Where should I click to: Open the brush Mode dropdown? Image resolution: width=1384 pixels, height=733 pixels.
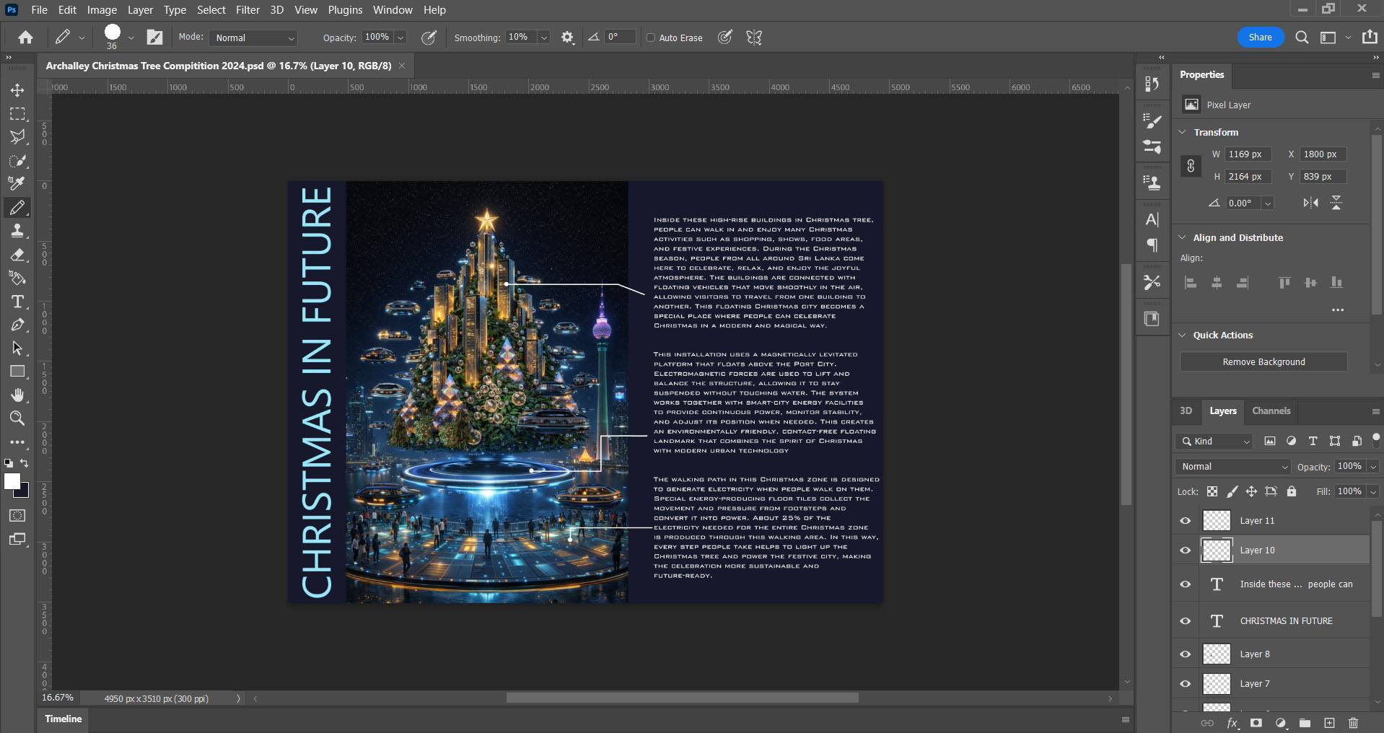tap(254, 38)
